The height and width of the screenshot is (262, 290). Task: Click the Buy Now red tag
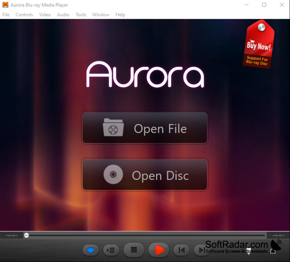pos(259,44)
